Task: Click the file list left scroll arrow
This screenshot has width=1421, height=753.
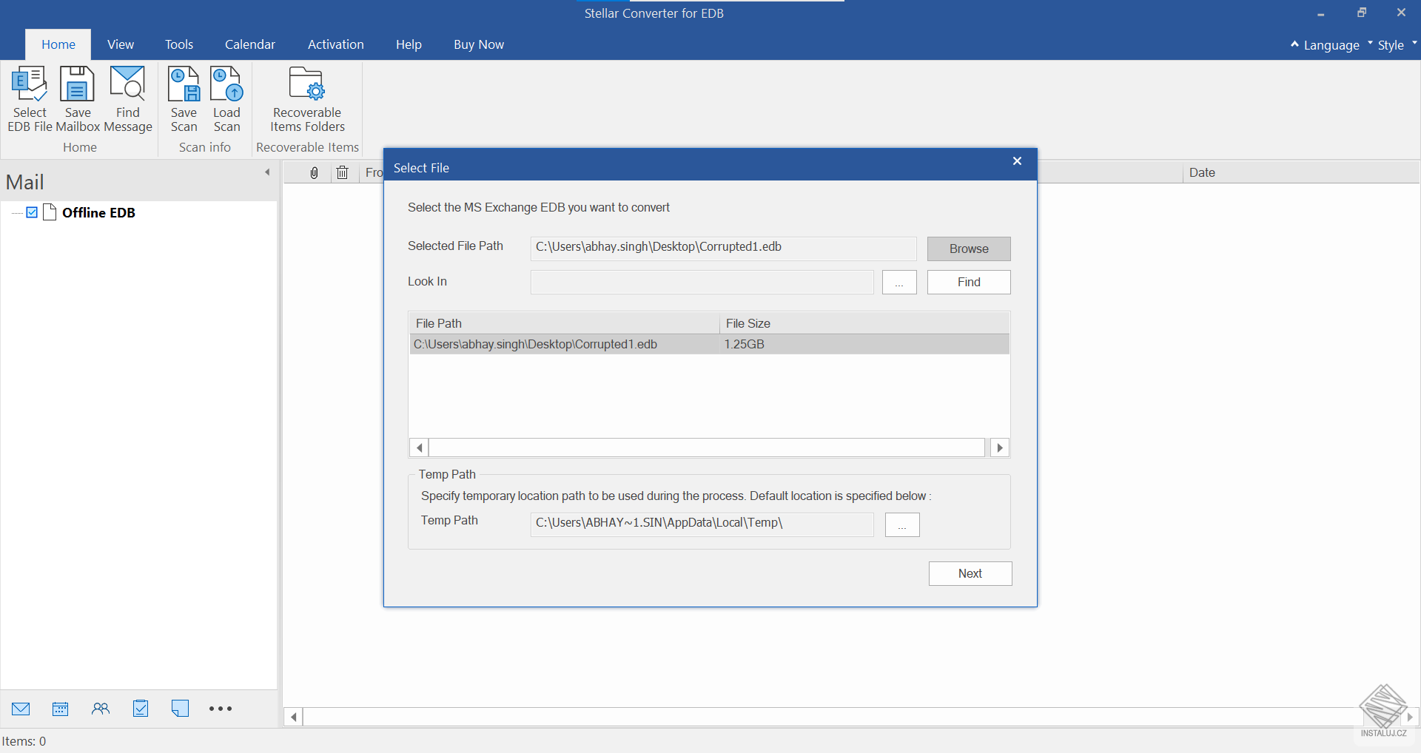Action: (419, 448)
